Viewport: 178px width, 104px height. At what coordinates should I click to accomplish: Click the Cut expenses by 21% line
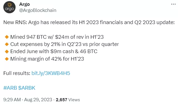click(x=65, y=44)
